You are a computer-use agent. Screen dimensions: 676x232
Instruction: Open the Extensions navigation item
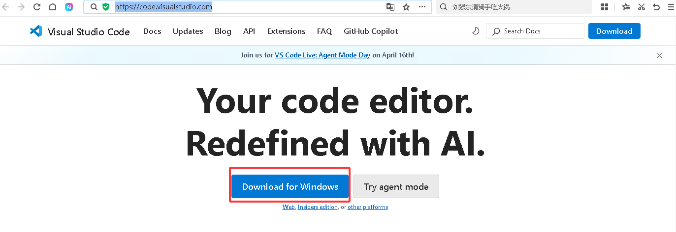pyautogui.click(x=287, y=31)
